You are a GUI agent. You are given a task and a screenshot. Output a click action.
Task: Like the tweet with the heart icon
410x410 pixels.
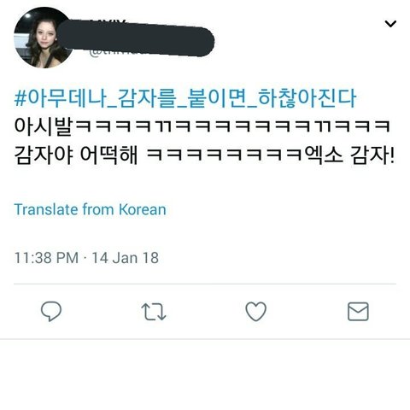[255, 312]
